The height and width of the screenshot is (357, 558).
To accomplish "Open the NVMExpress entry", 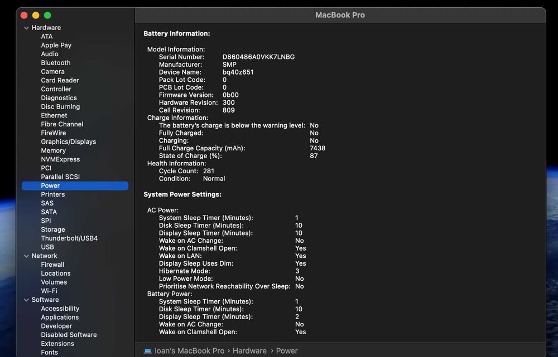I will (x=60, y=159).
